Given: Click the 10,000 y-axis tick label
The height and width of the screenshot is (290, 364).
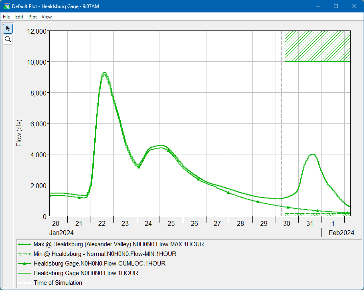Looking at the screenshot, I should click(x=36, y=62).
